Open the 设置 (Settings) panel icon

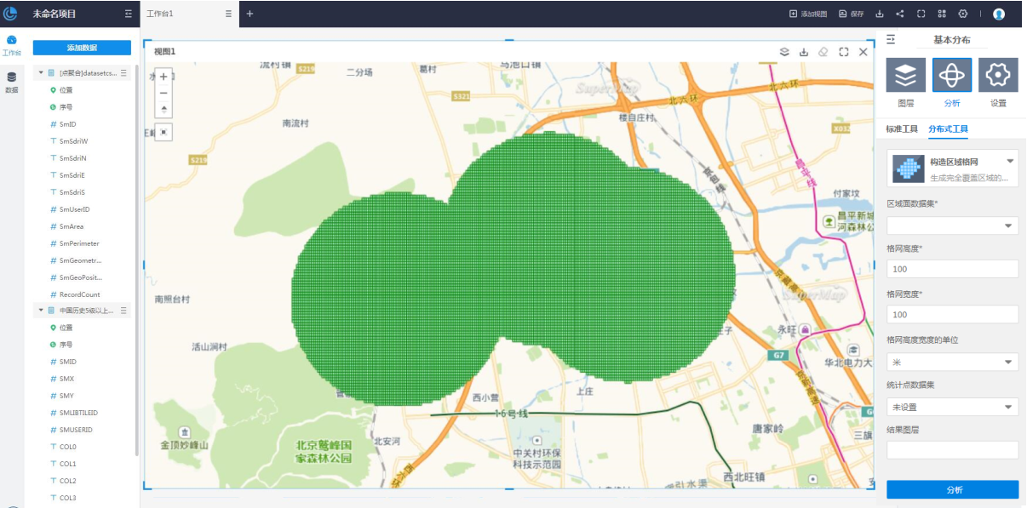997,76
